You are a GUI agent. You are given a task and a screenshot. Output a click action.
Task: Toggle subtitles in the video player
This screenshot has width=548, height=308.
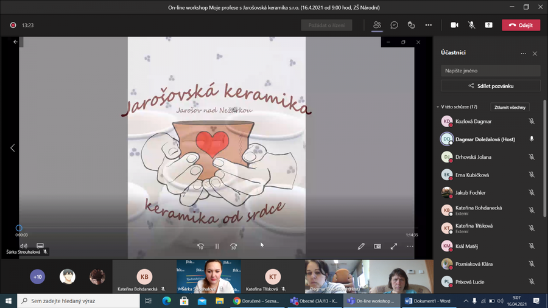coord(40,246)
